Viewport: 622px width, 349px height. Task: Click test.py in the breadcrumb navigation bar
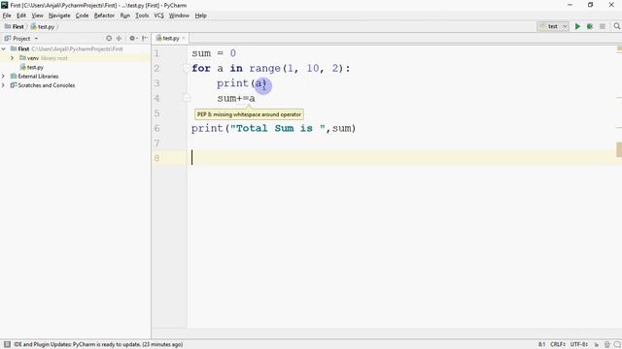[43, 27]
